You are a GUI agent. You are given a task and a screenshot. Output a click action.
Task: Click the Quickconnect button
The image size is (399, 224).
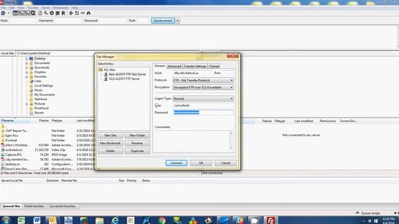163,21
